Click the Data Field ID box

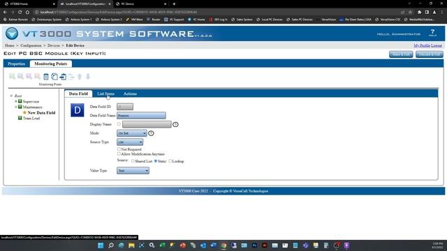125,107
